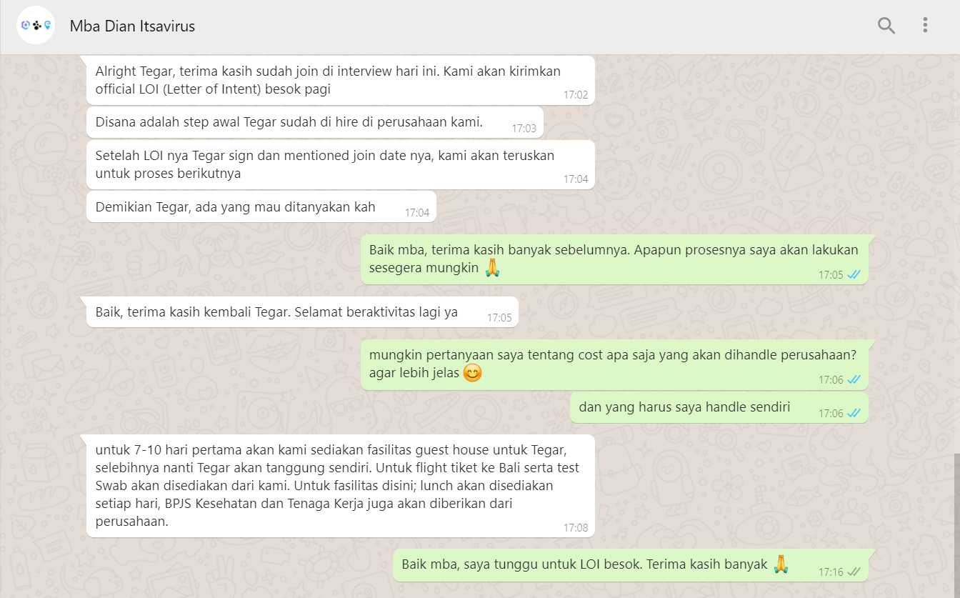Click blue read ticks on the 17:05 sent message

click(854, 274)
